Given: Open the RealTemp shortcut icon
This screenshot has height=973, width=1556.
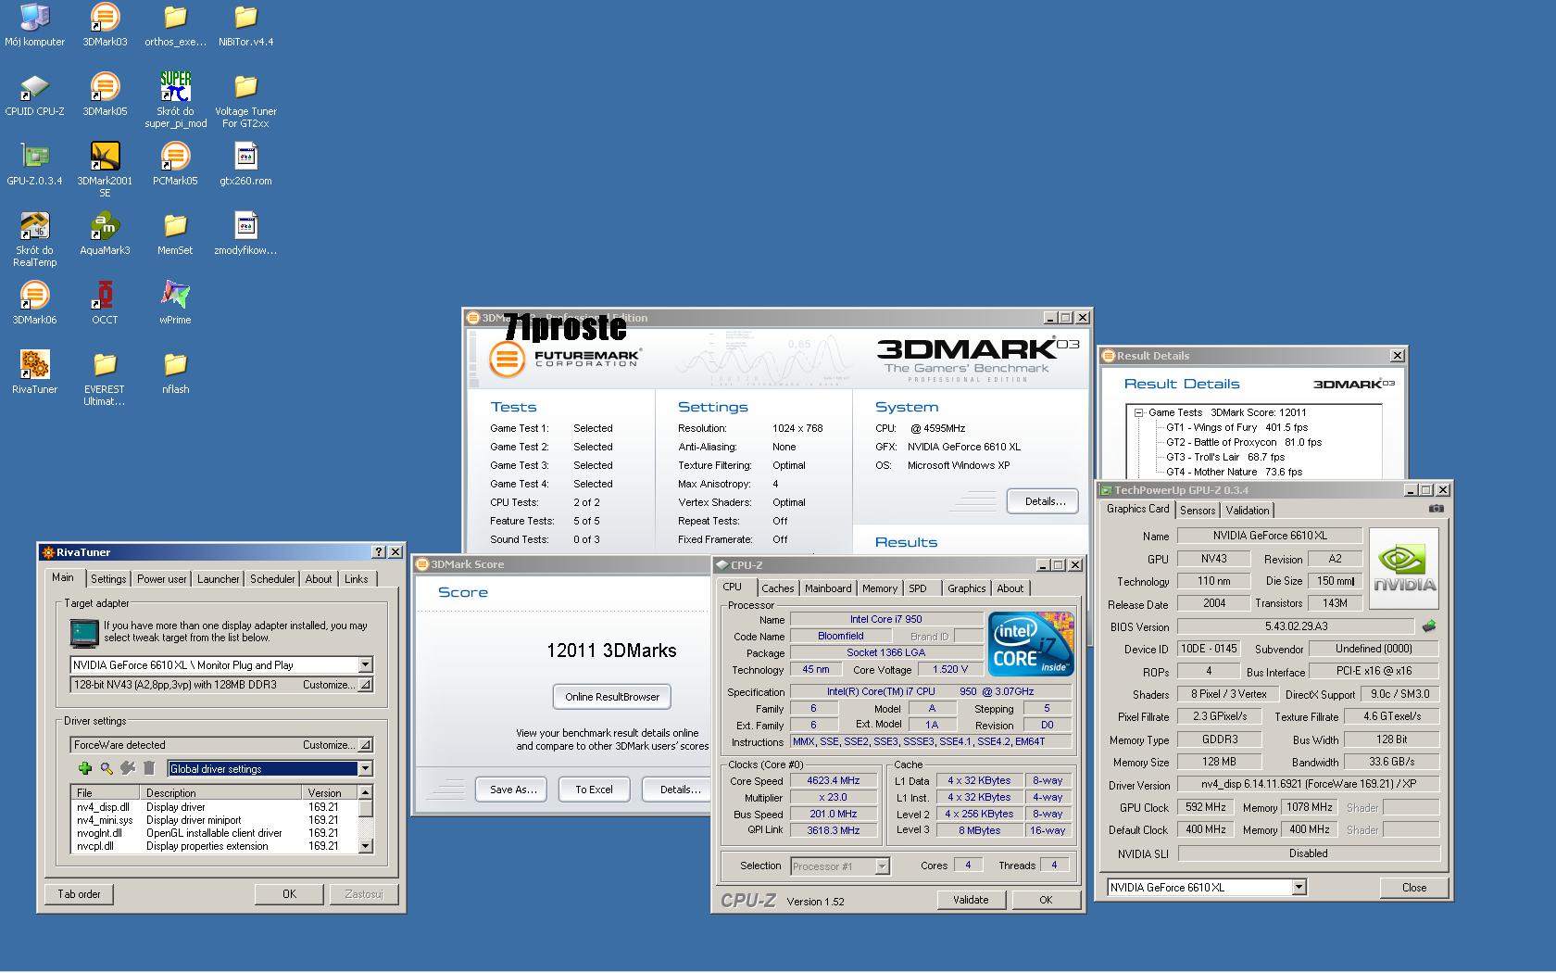Looking at the screenshot, I should point(34,239).
